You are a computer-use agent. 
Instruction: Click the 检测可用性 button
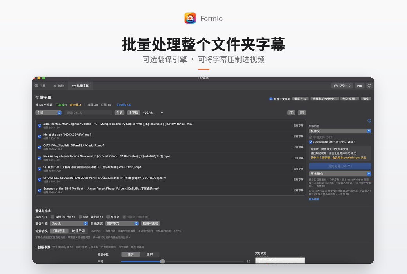[151, 224]
